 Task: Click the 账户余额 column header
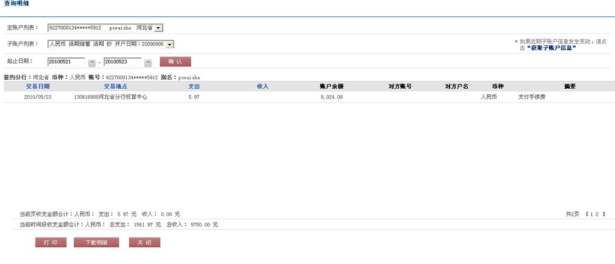tap(331, 86)
